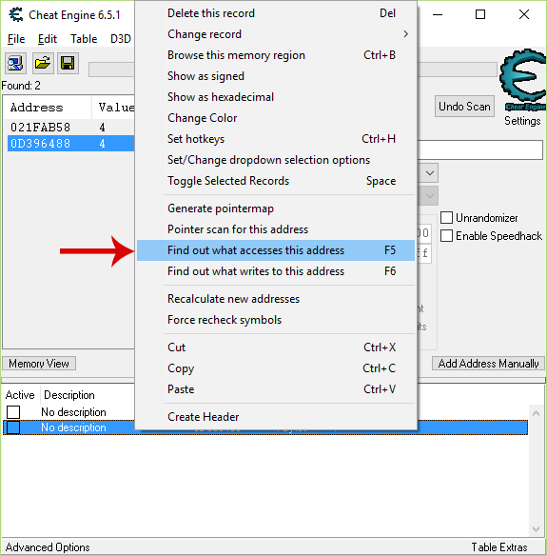Select Cut from context menu

(x=276, y=347)
